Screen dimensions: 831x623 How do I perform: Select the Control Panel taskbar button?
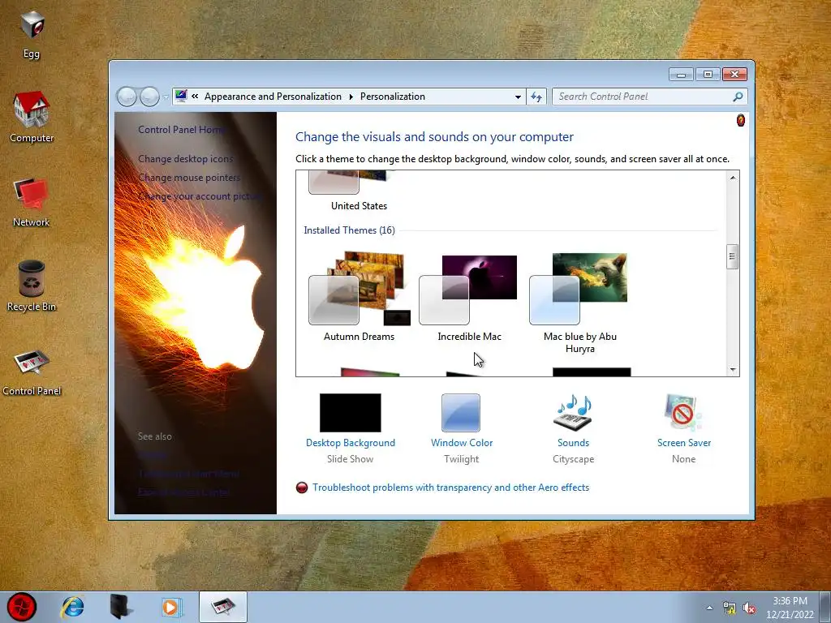(222, 607)
